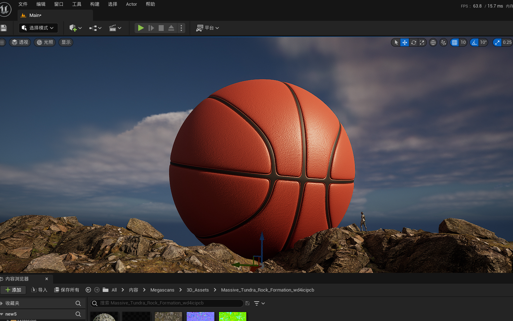513x321 pixels.
Task: Click the 保存所有 save all button
Action: click(x=67, y=290)
